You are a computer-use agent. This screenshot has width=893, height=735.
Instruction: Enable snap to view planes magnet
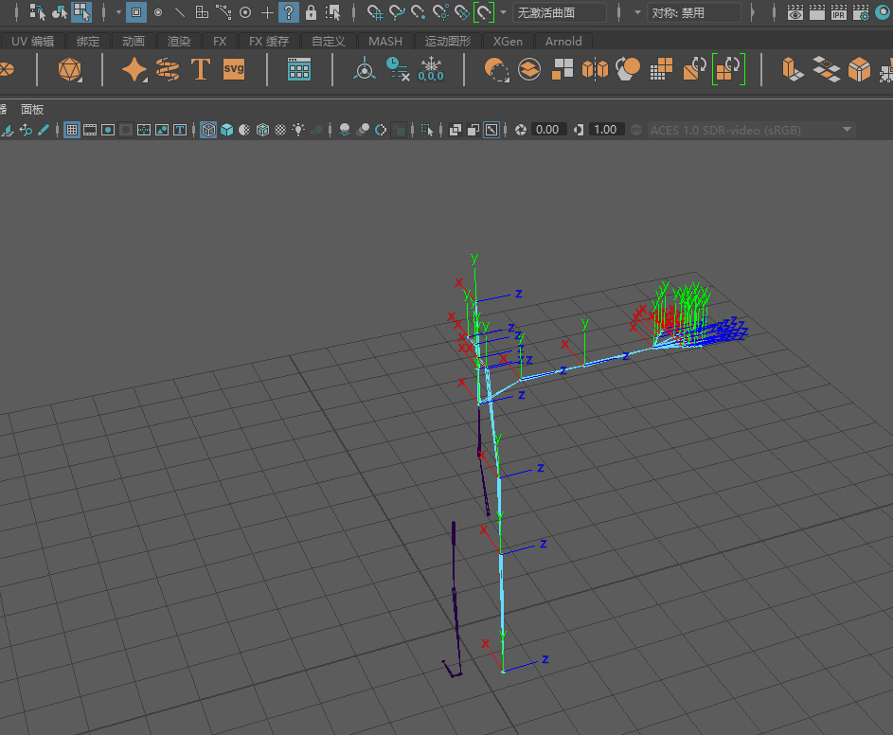pyautogui.click(x=462, y=12)
